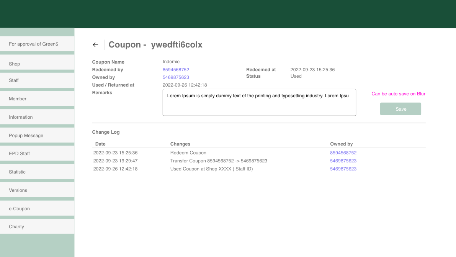
Task: Go to the e-Coupon section
Action: [37, 209]
